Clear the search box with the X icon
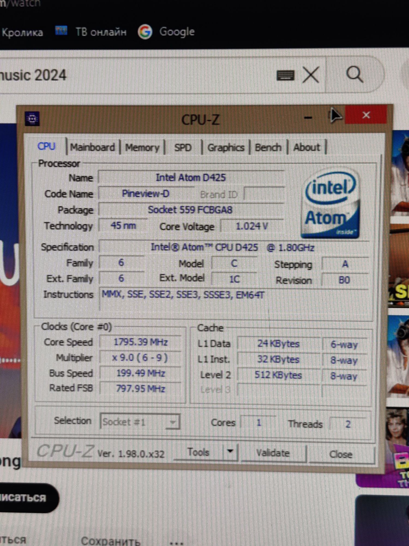The height and width of the screenshot is (546, 409). point(311,75)
